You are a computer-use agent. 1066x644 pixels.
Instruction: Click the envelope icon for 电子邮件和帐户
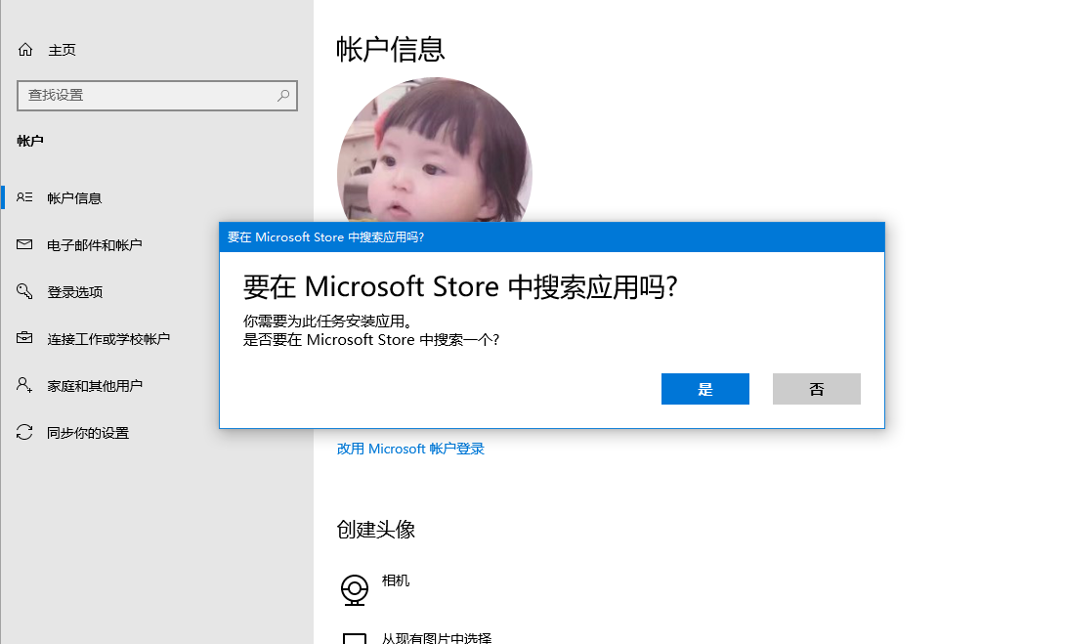24,244
